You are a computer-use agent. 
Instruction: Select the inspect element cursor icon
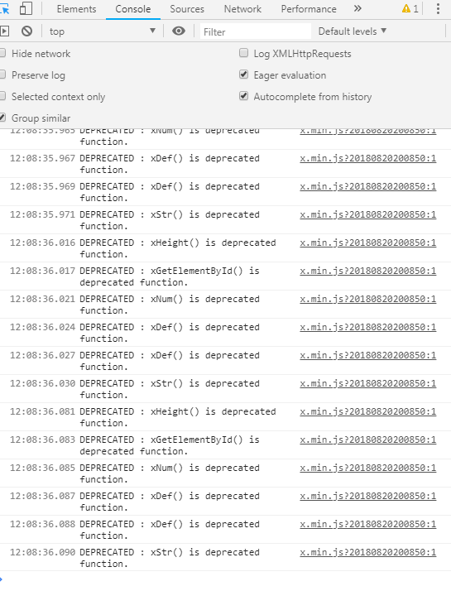4,8
